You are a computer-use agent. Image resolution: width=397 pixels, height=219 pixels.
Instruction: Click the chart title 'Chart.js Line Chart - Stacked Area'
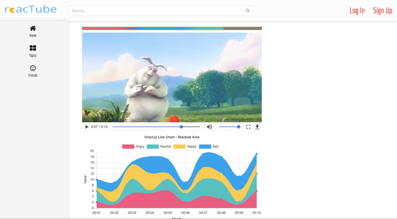pos(172,137)
